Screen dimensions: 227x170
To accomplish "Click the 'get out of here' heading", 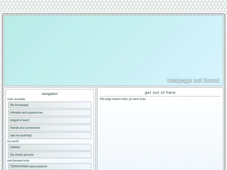I will tap(160, 92).
